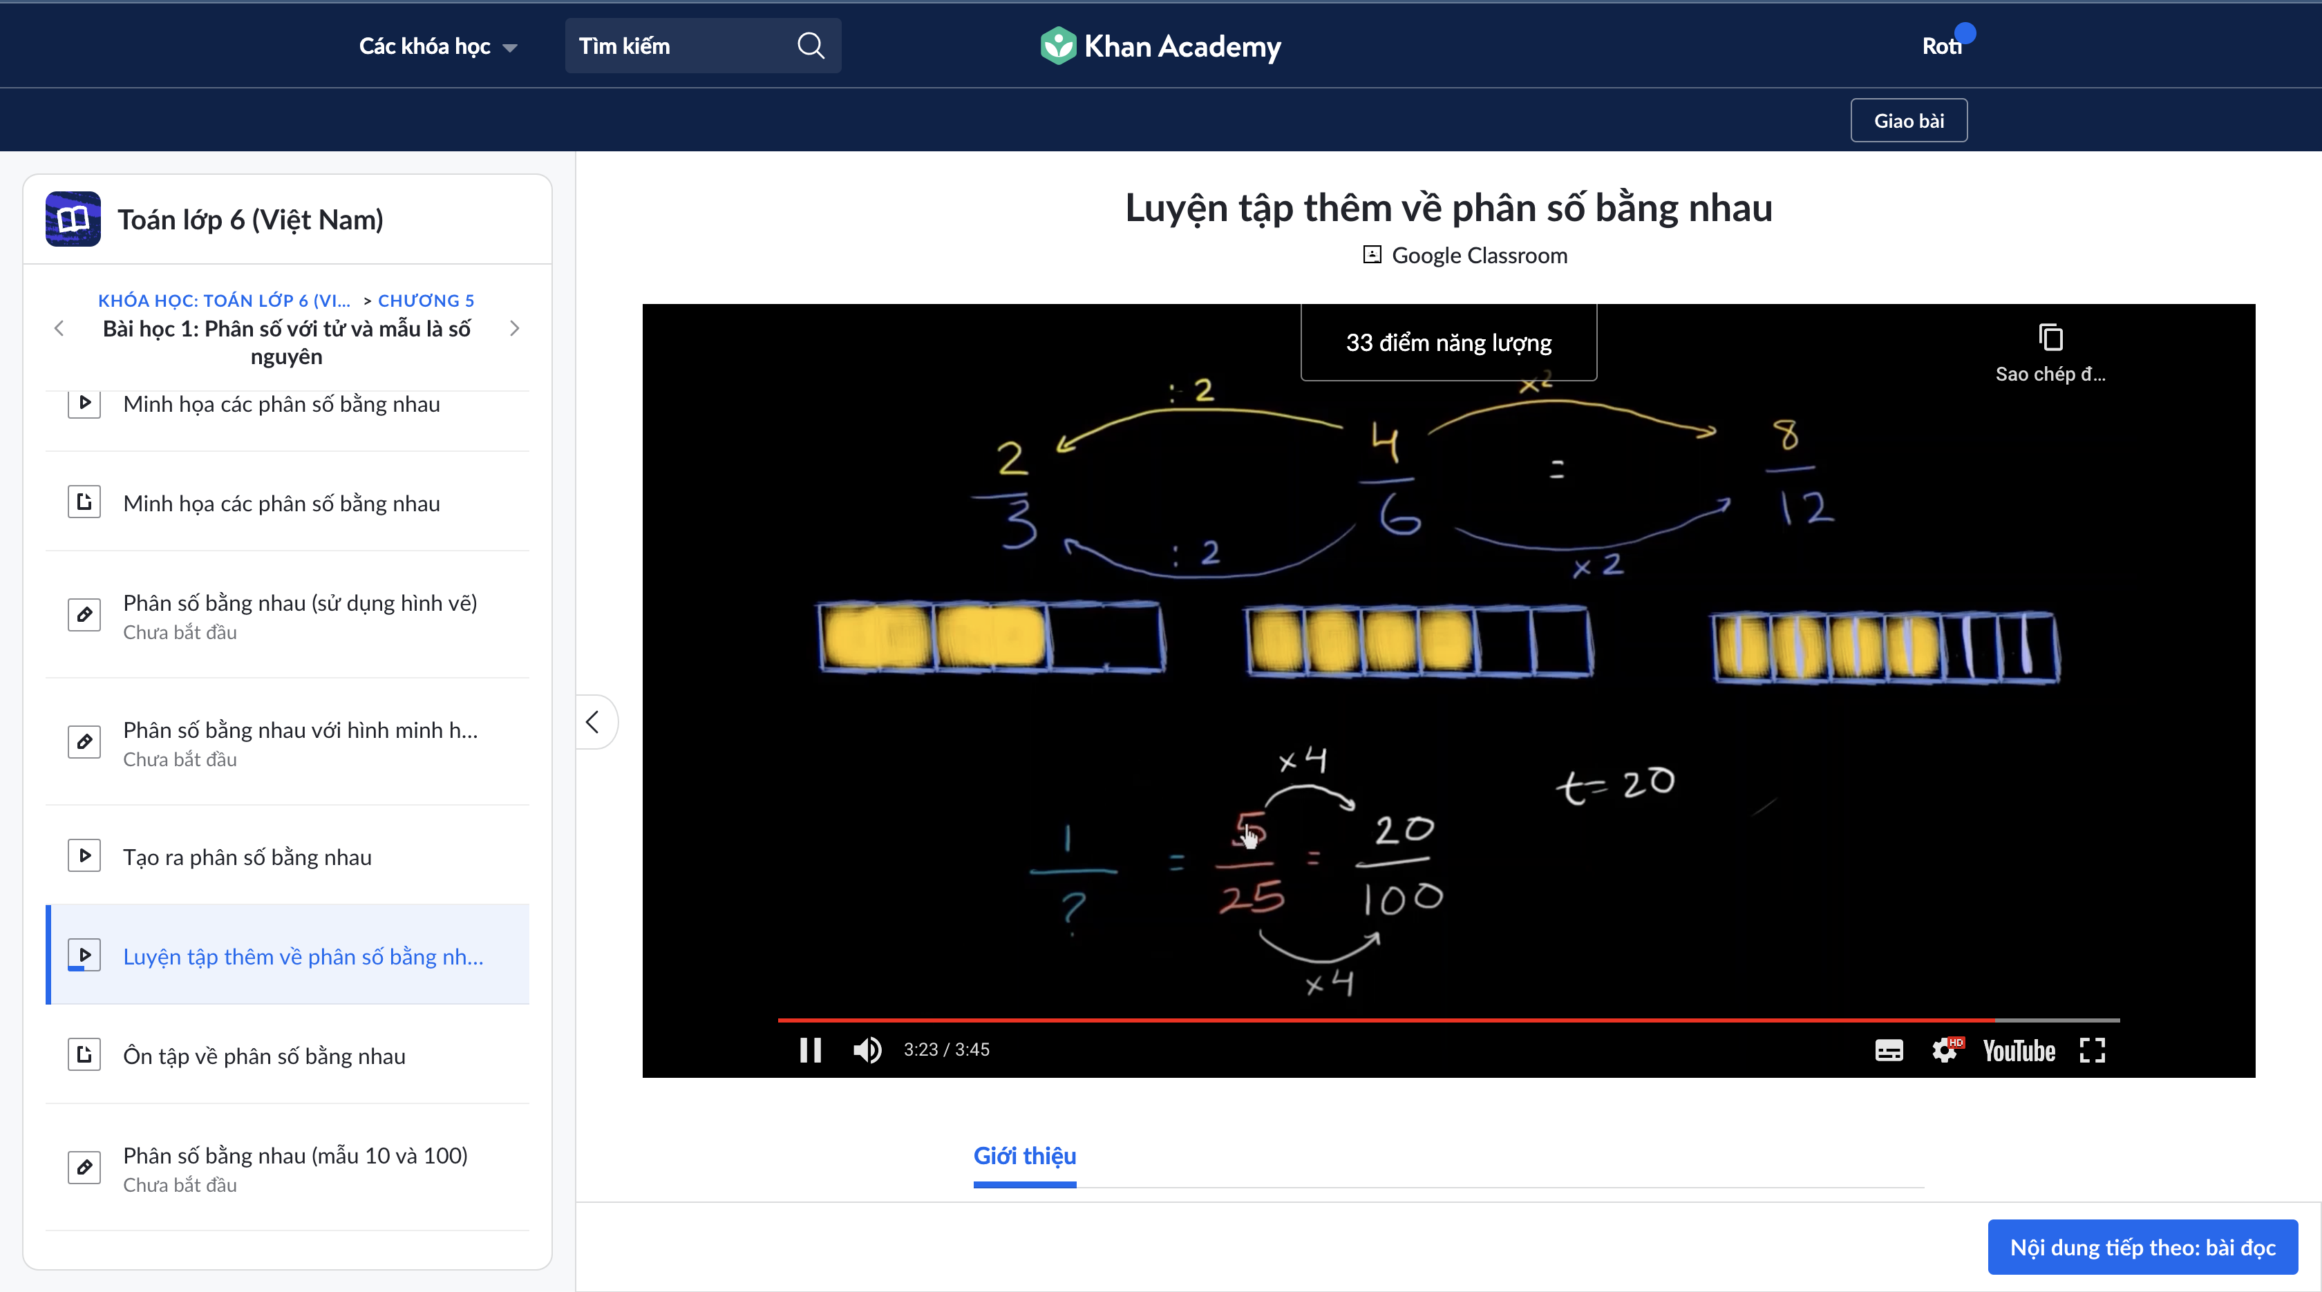The height and width of the screenshot is (1292, 2322).
Task: Open the Toán lớp 6 course icon
Action: [x=73, y=219]
